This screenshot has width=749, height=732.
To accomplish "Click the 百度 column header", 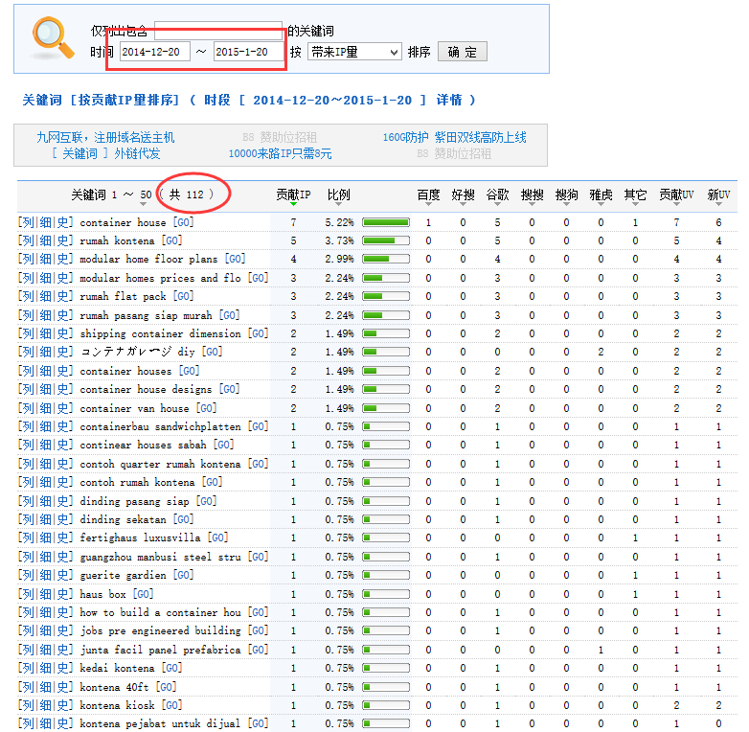I will tap(428, 194).
